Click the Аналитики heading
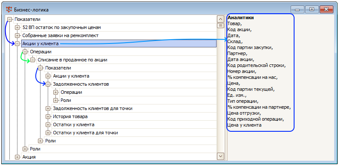Screen dimensions: 338x165 [x=240, y=18]
